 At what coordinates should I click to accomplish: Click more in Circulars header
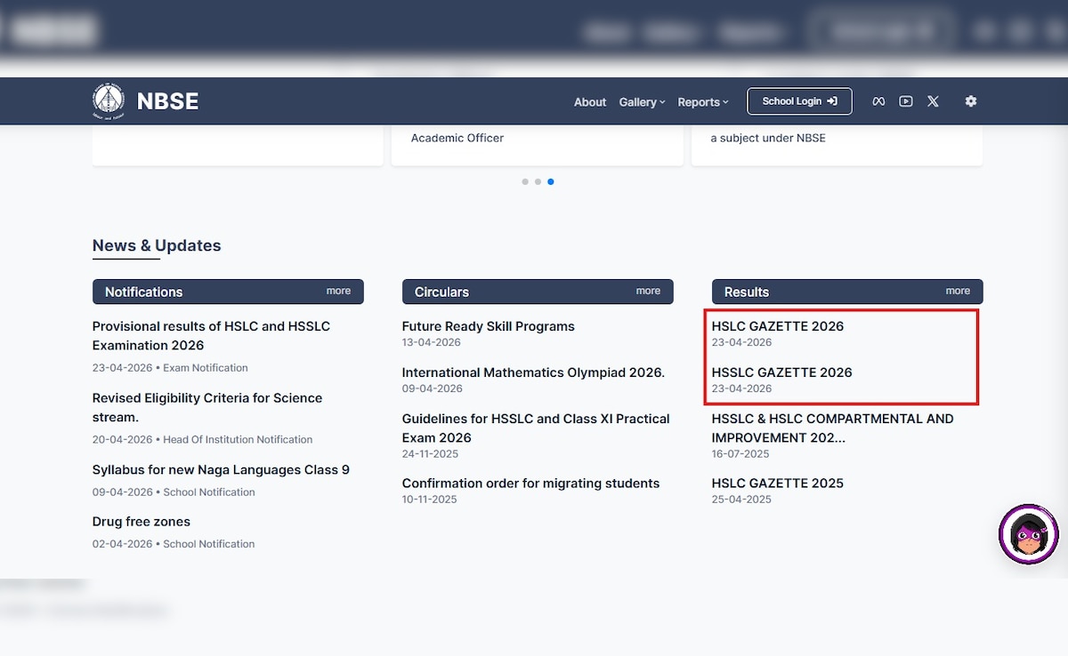[648, 291]
